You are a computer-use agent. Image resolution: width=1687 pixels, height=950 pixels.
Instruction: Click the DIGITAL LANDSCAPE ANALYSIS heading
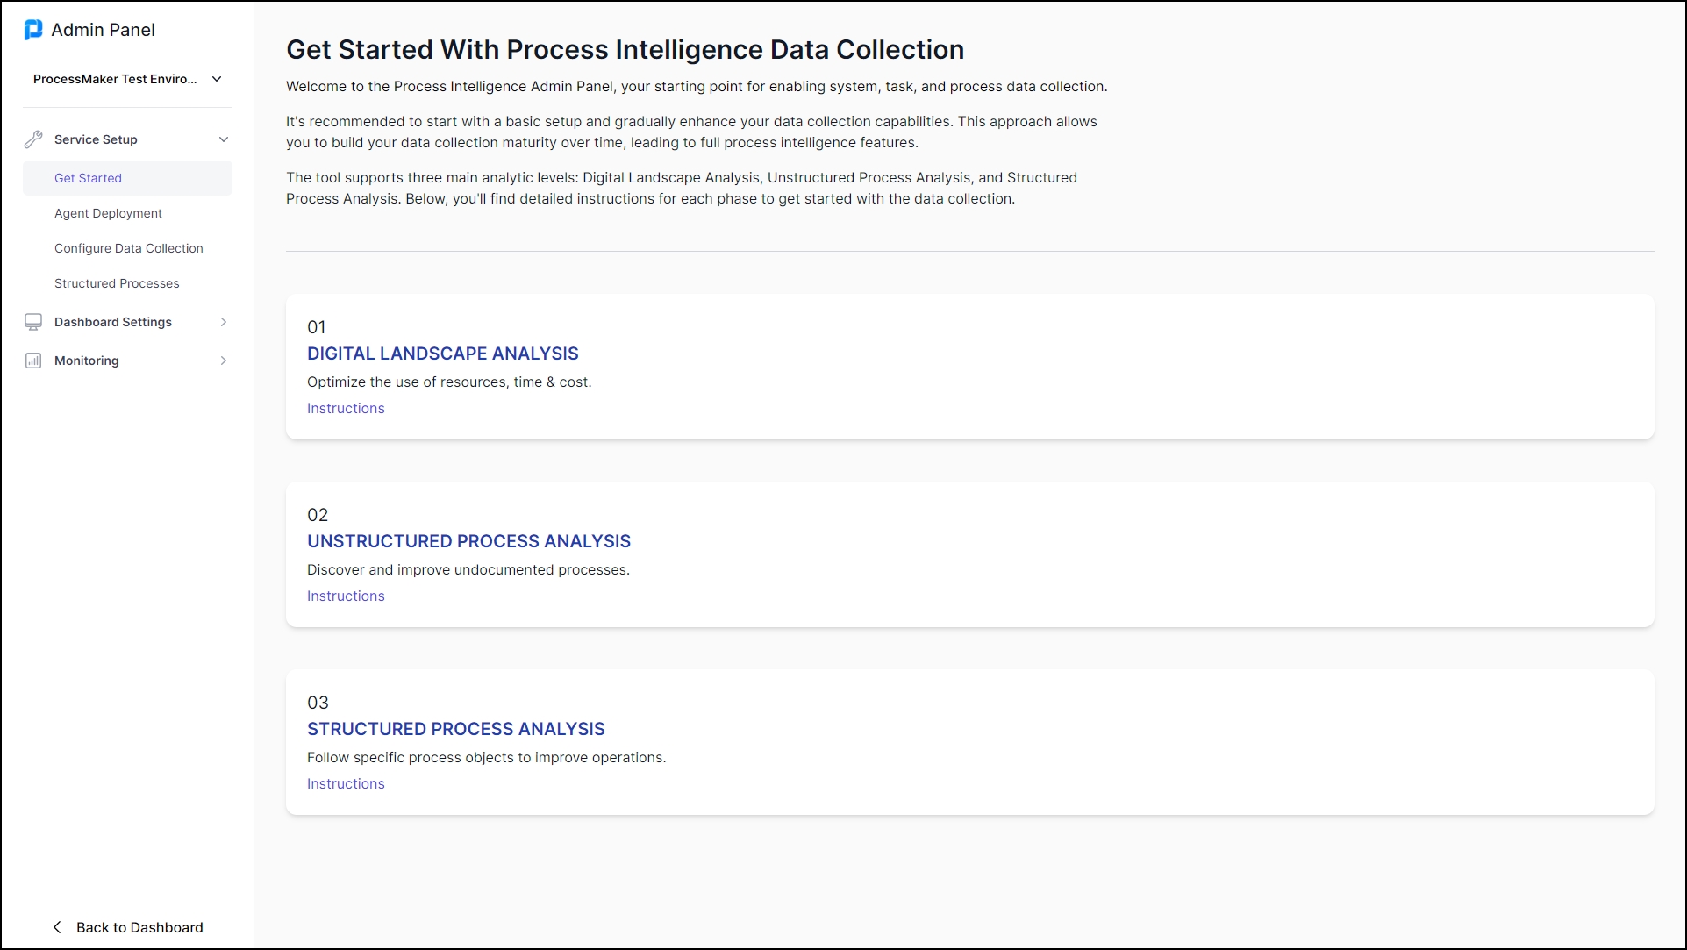coord(442,354)
